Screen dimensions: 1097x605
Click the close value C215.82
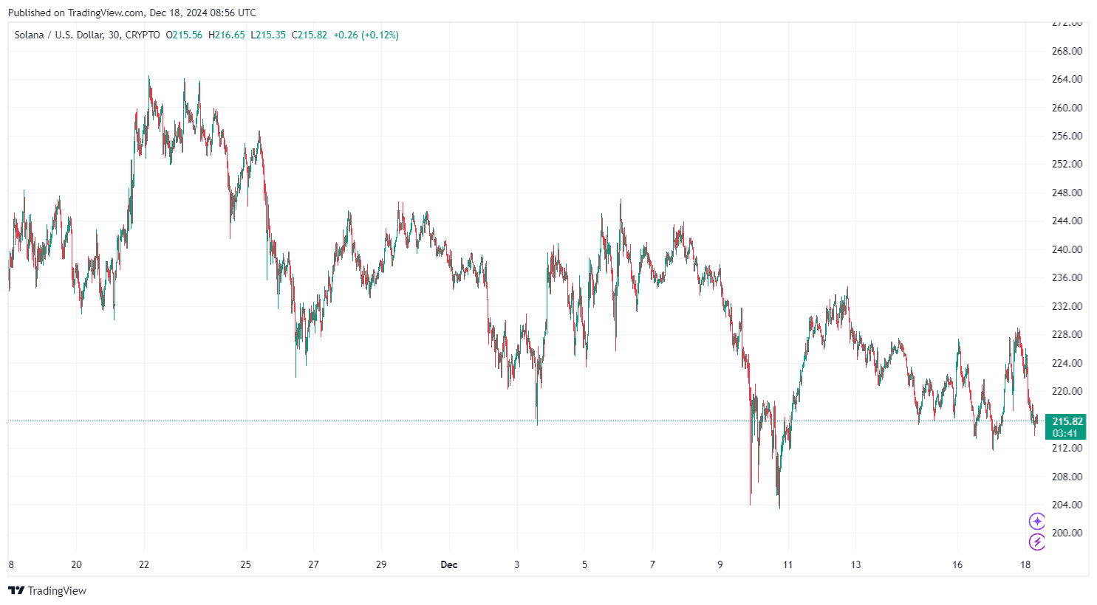pyautogui.click(x=310, y=35)
